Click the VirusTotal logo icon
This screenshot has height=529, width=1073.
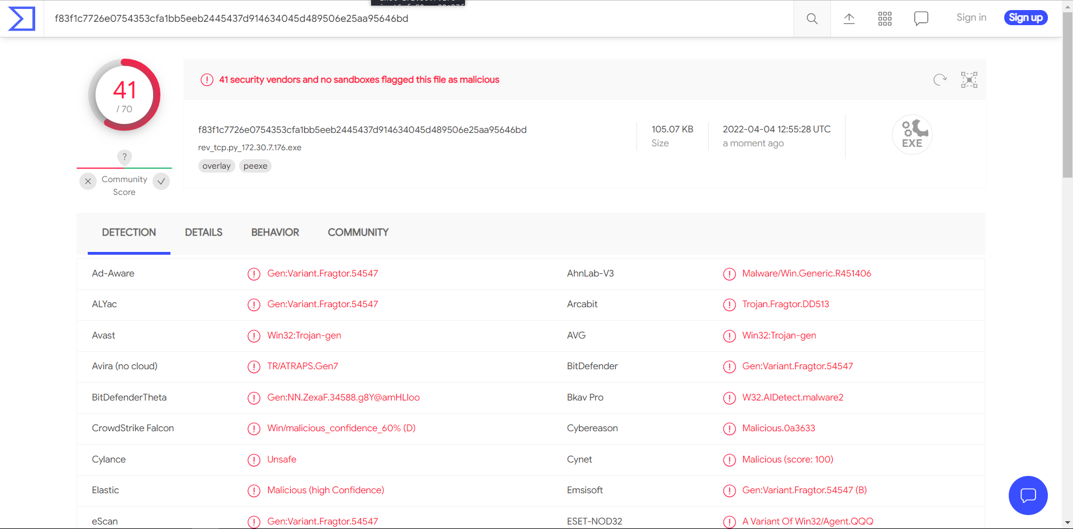[22, 18]
